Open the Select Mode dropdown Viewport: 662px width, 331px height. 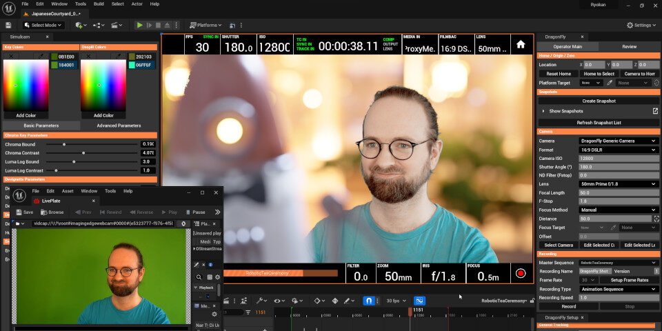[x=43, y=26]
